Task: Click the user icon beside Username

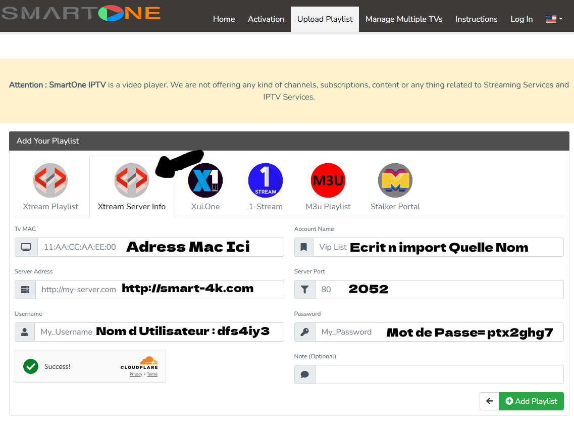Action: pos(25,332)
